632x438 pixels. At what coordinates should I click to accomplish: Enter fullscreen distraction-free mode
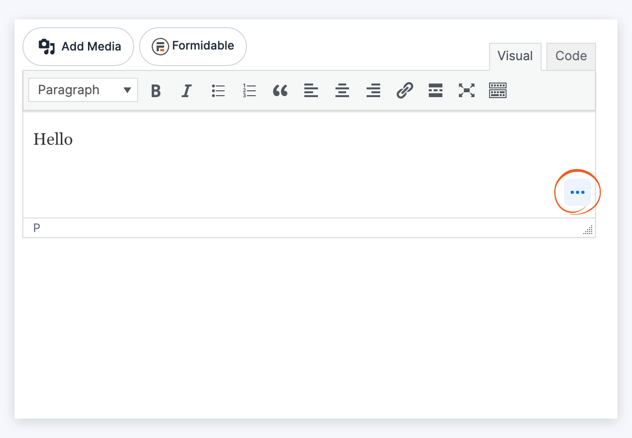[467, 90]
